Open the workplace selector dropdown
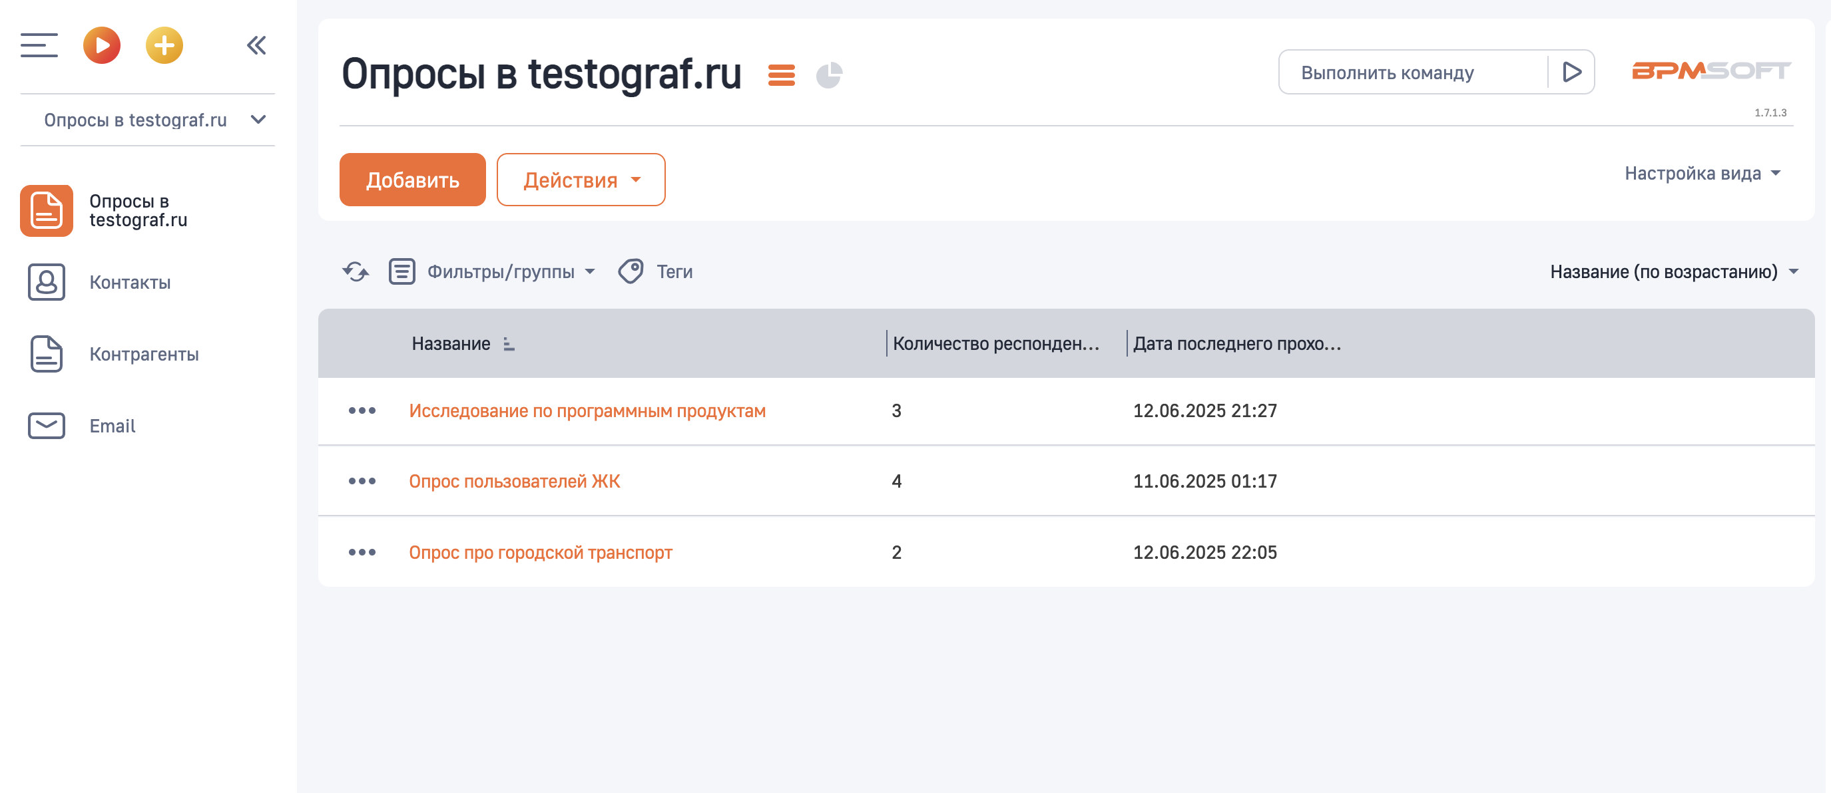Image resolution: width=1831 pixels, height=793 pixels. tap(148, 120)
